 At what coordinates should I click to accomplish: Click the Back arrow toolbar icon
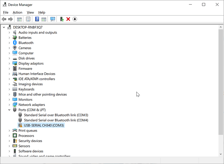coord(4,19)
